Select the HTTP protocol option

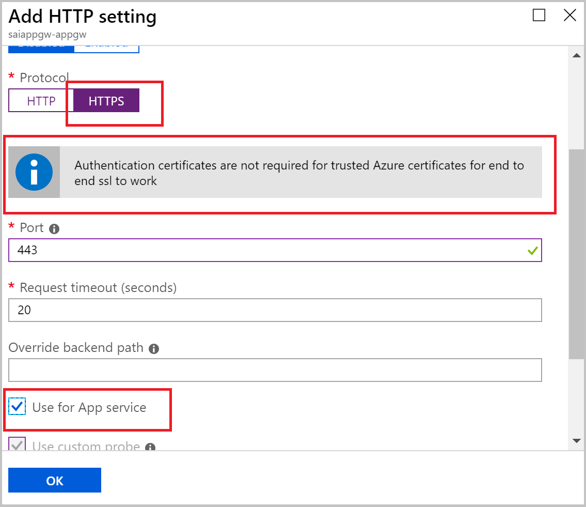click(41, 101)
